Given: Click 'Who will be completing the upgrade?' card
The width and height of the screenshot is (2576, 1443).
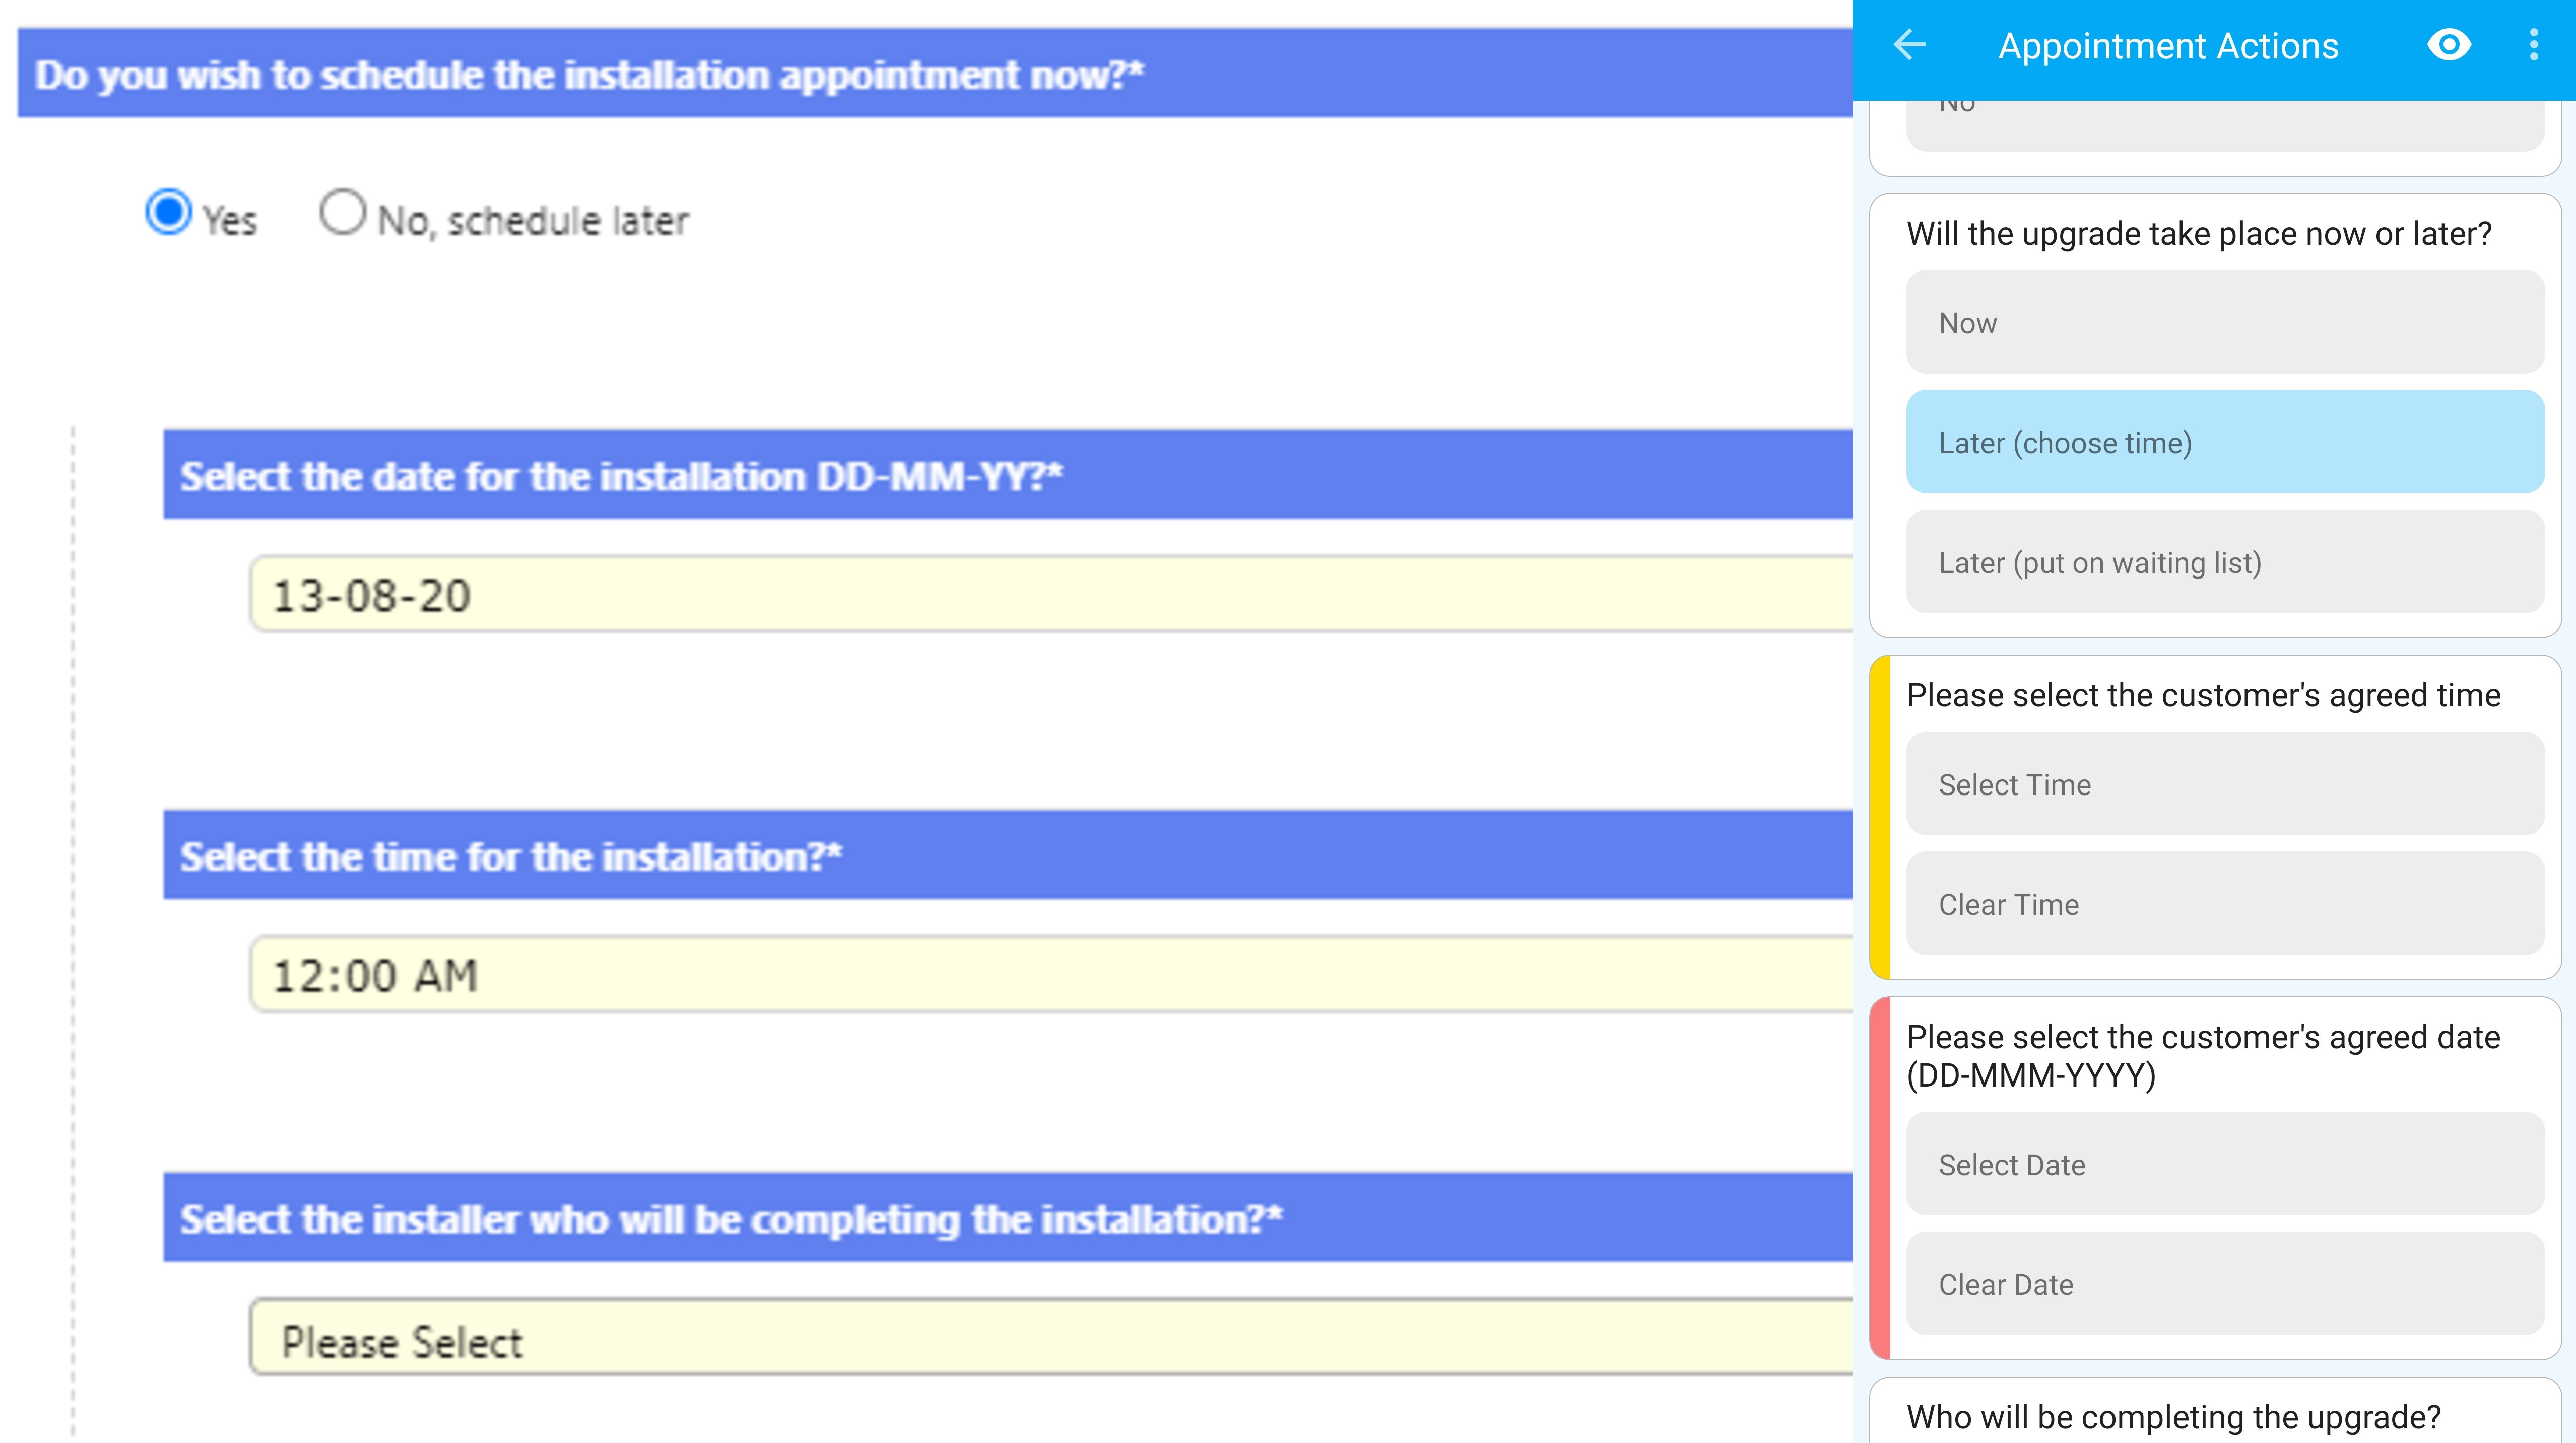Looking at the screenshot, I should tap(2173, 1417).
